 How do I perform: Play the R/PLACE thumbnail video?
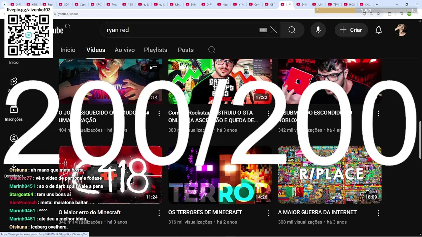tap(330, 175)
